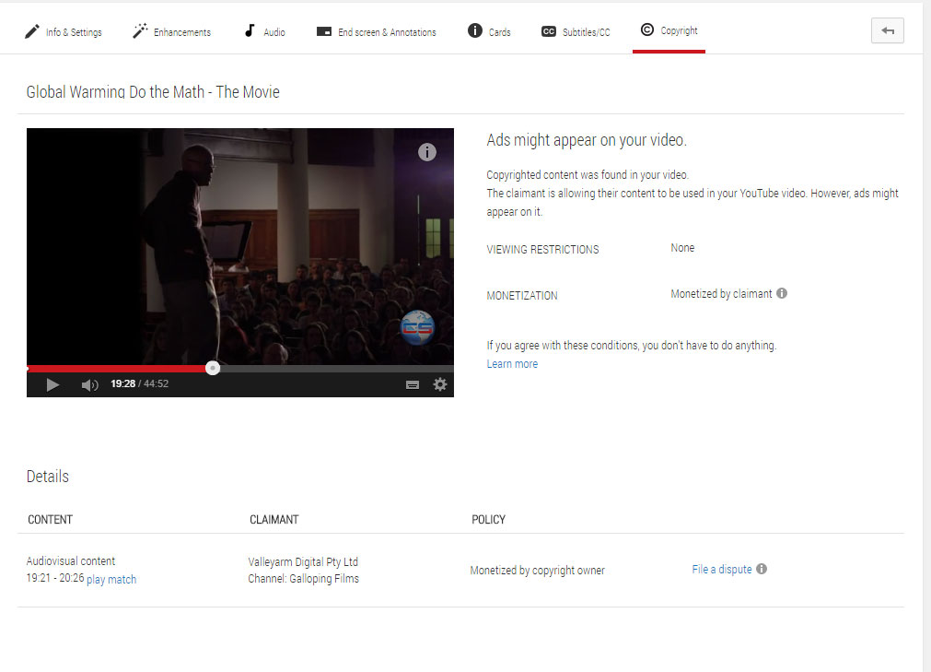Mute the video with the speaker icon
This screenshot has width=931, height=672.
pyautogui.click(x=89, y=384)
